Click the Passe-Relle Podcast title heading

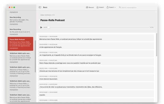coord(53,20)
